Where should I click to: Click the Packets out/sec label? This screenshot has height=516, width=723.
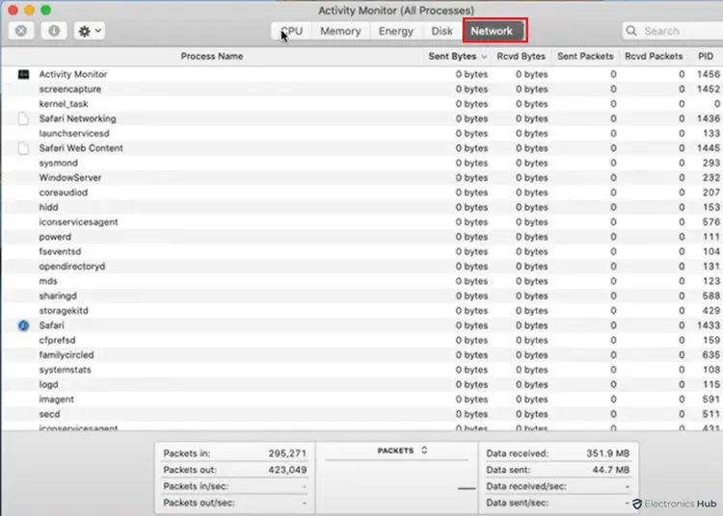[x=199, y=503]
